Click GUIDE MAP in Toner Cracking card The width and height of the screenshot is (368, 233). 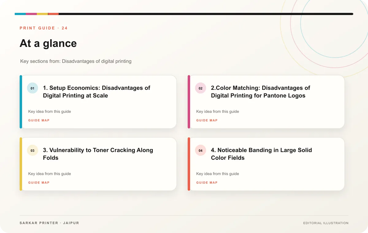39,183
